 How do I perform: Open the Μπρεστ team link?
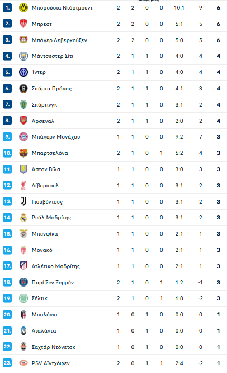click(x=42, y=24)
